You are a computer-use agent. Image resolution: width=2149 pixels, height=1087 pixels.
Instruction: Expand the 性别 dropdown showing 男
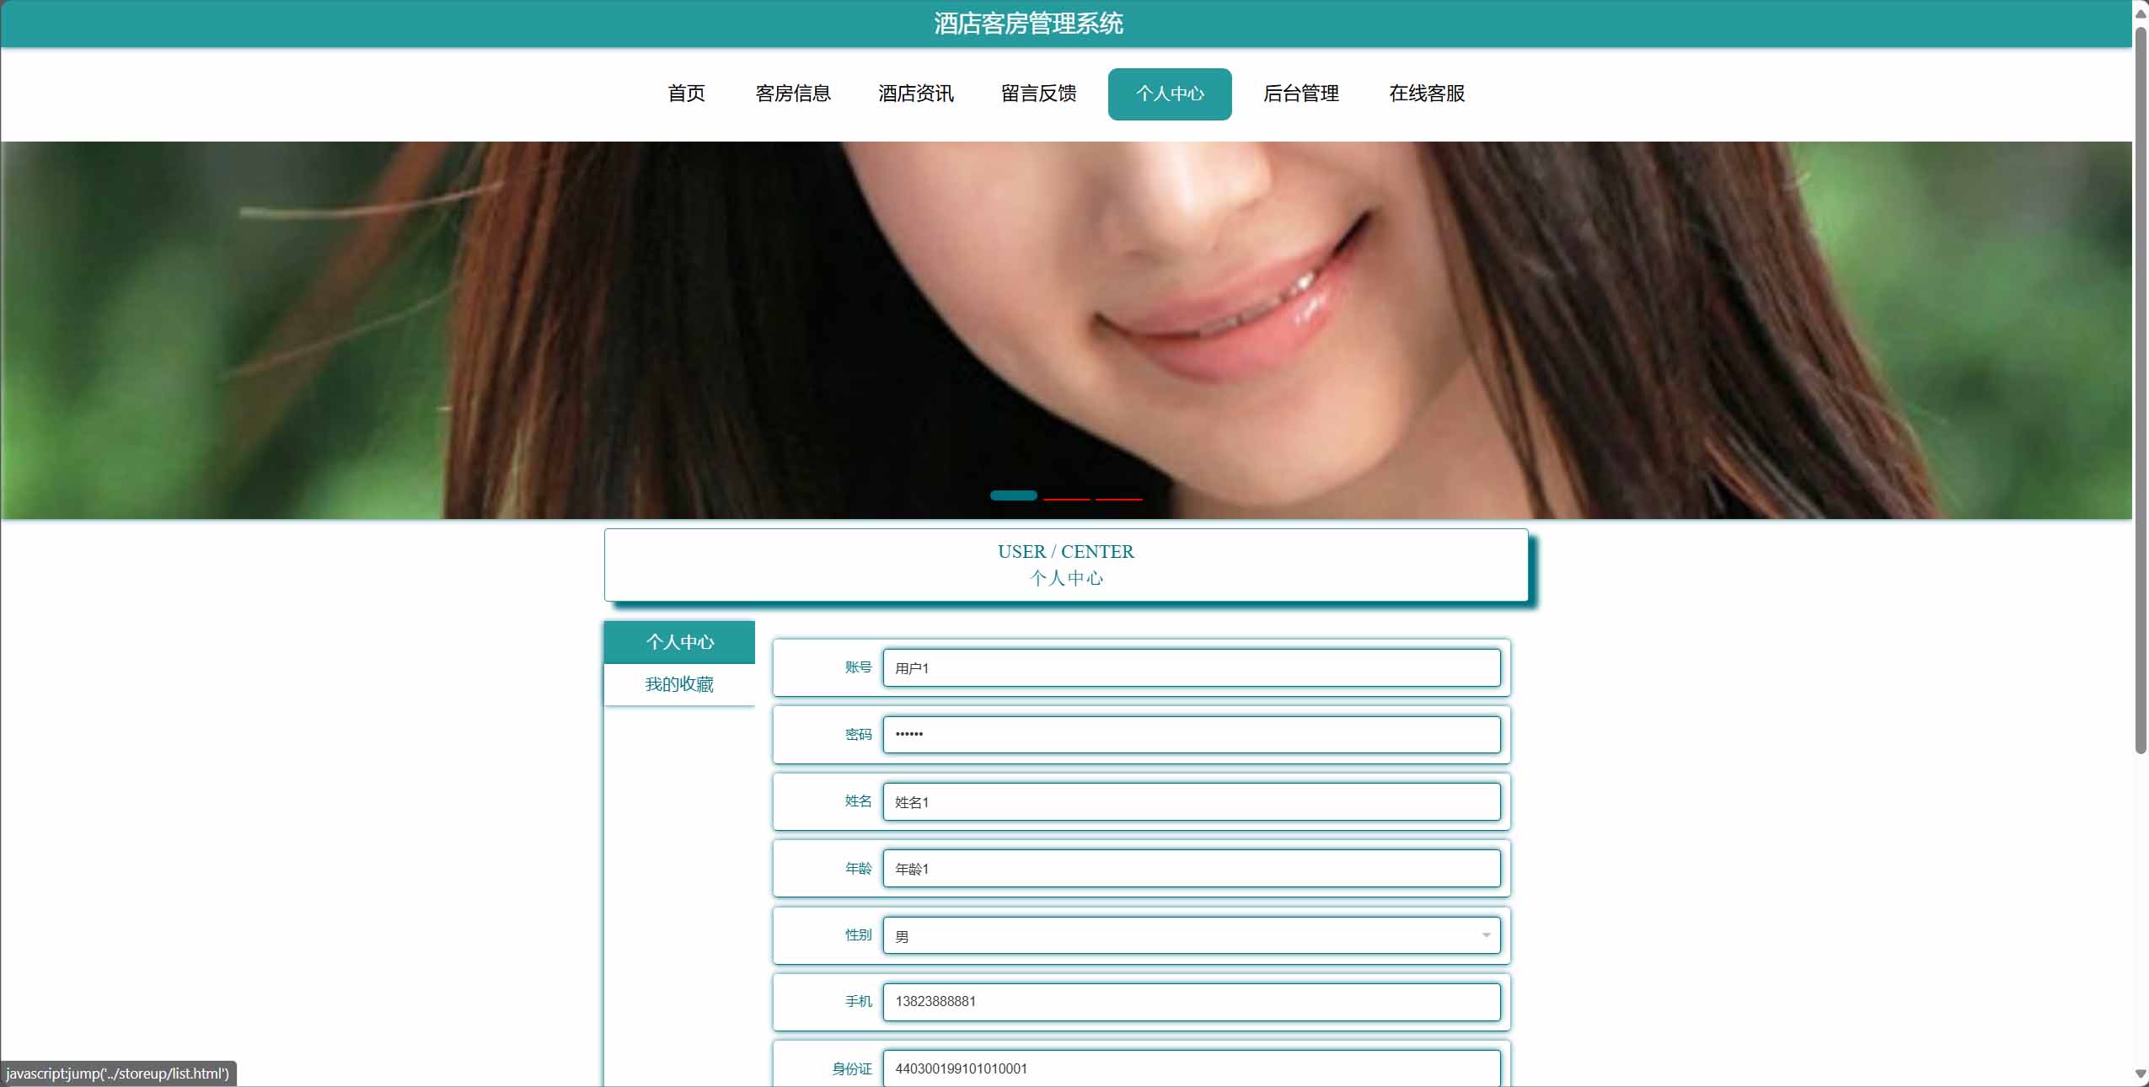click(1192, 935)
